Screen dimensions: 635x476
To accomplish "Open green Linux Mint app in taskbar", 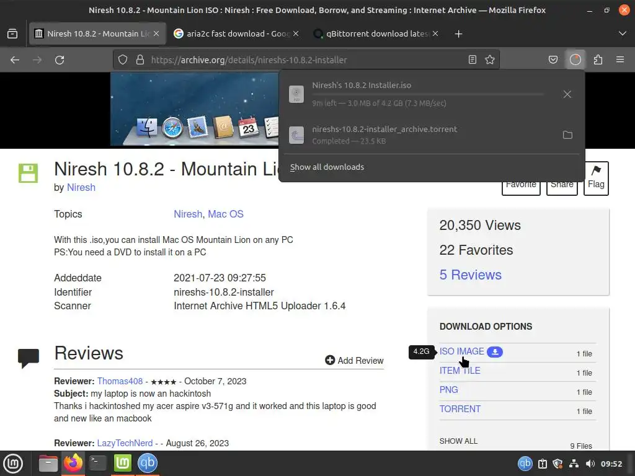I will coord(122,463).
